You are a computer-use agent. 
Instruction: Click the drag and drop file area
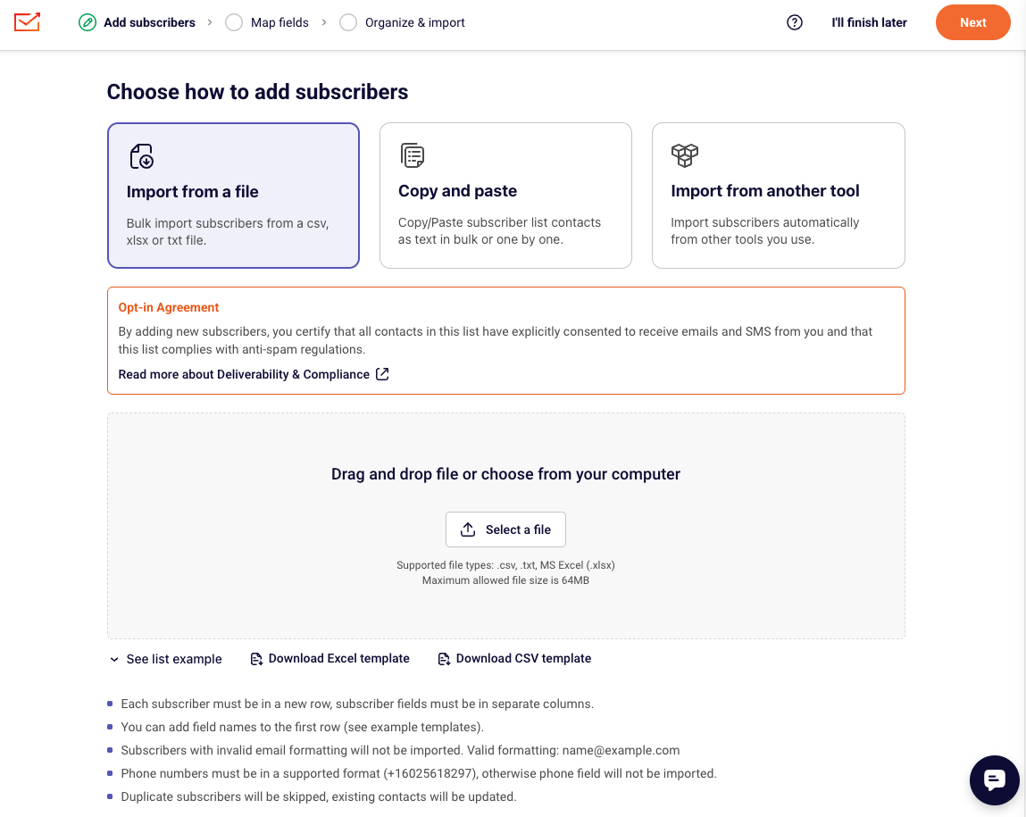click(505, 526)
